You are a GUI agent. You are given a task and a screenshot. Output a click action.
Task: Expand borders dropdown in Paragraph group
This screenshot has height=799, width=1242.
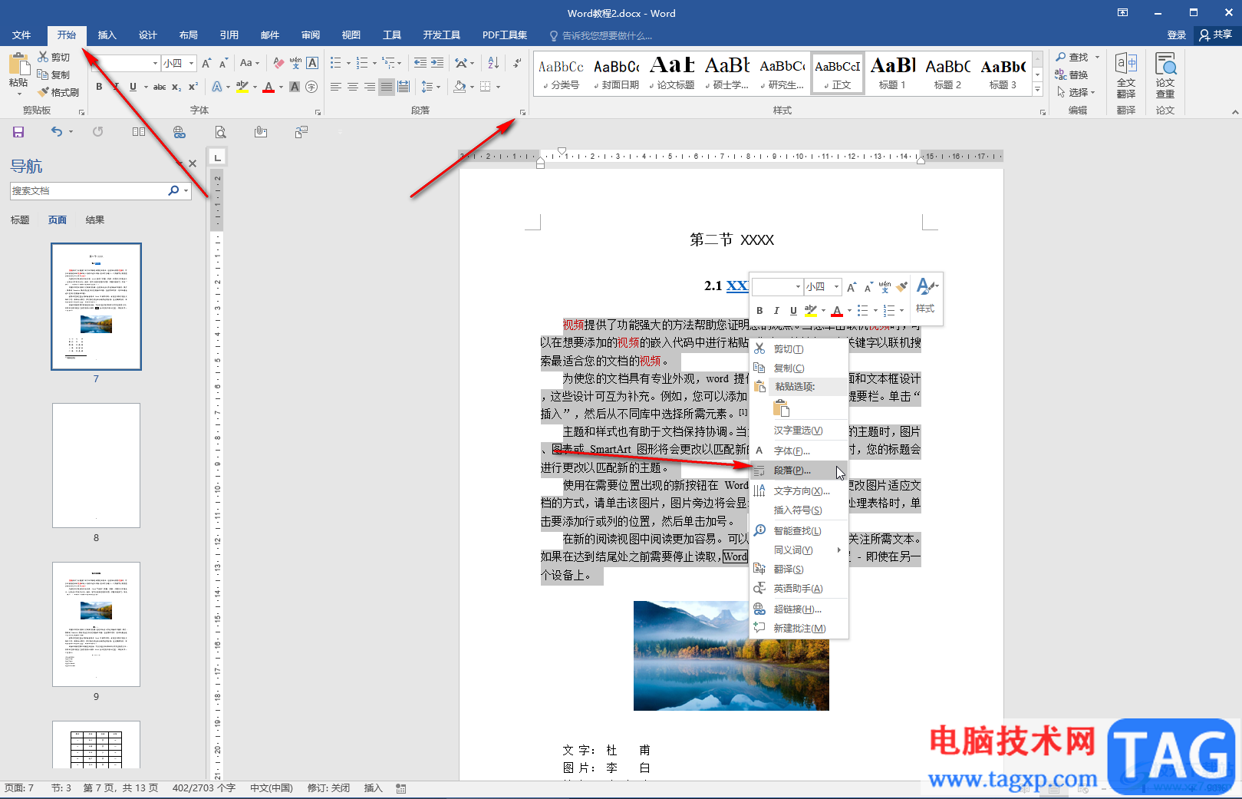click(498, 87)
